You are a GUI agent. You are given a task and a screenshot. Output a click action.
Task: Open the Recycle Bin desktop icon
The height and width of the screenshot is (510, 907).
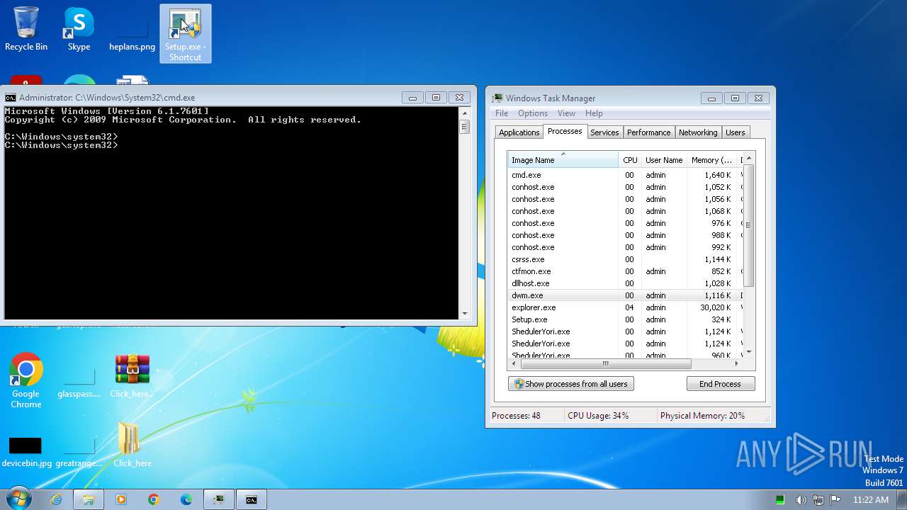[26, 30]
